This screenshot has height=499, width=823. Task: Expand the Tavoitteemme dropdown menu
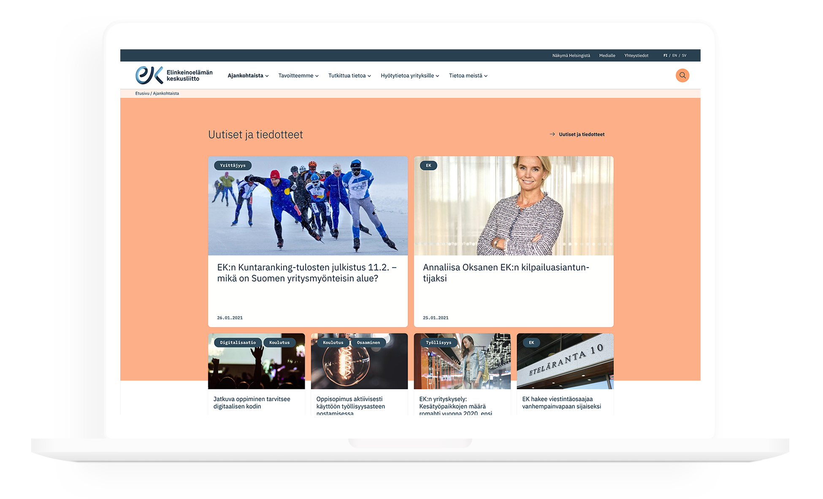coord(298,76)
